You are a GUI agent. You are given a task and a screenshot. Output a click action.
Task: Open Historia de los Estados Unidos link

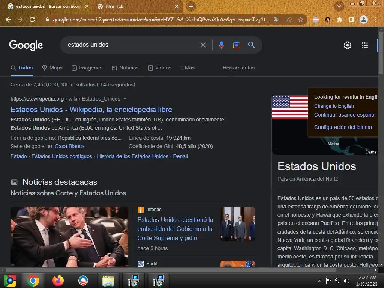[x=132, y=156]
